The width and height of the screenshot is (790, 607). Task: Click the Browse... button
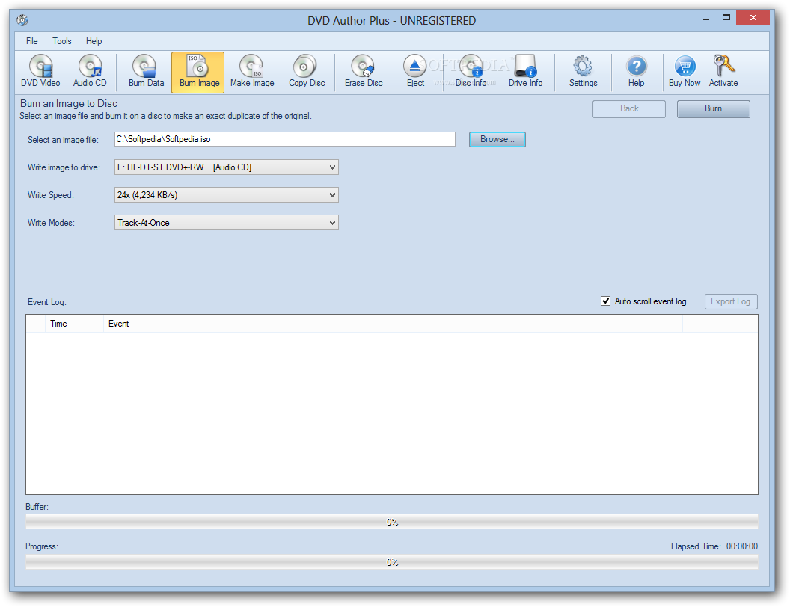[x=497, y=140]
